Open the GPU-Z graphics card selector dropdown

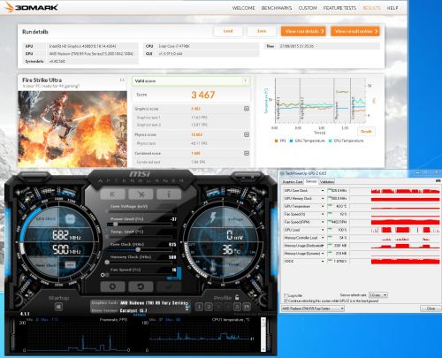(x=313, y=308)
